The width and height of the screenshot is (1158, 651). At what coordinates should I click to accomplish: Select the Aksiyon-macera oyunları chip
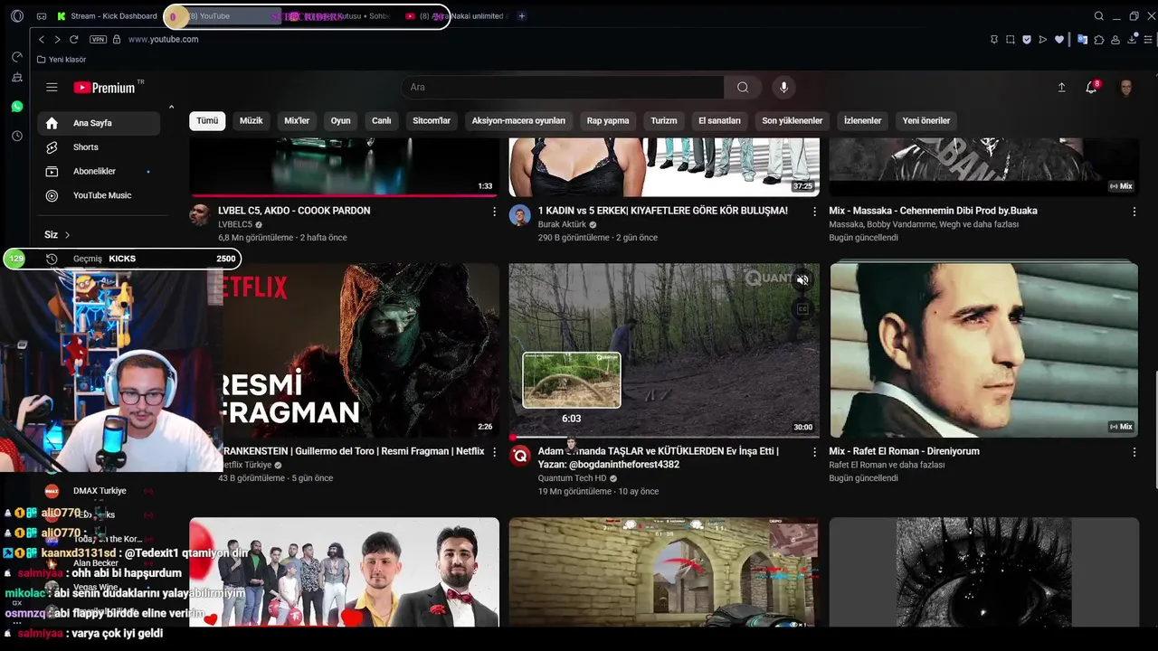518,121
